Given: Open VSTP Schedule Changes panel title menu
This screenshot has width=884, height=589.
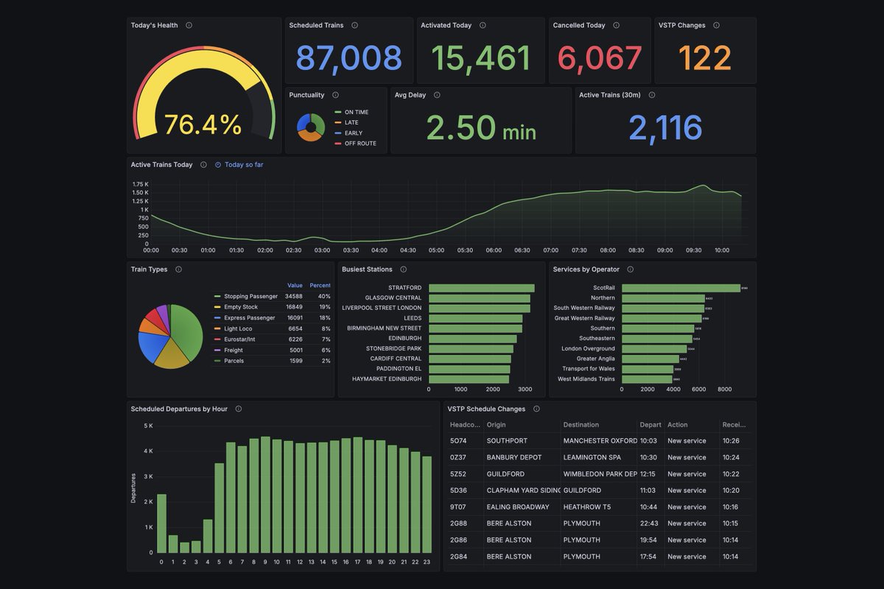Looking at the screenshot, I should click(486, 409).
